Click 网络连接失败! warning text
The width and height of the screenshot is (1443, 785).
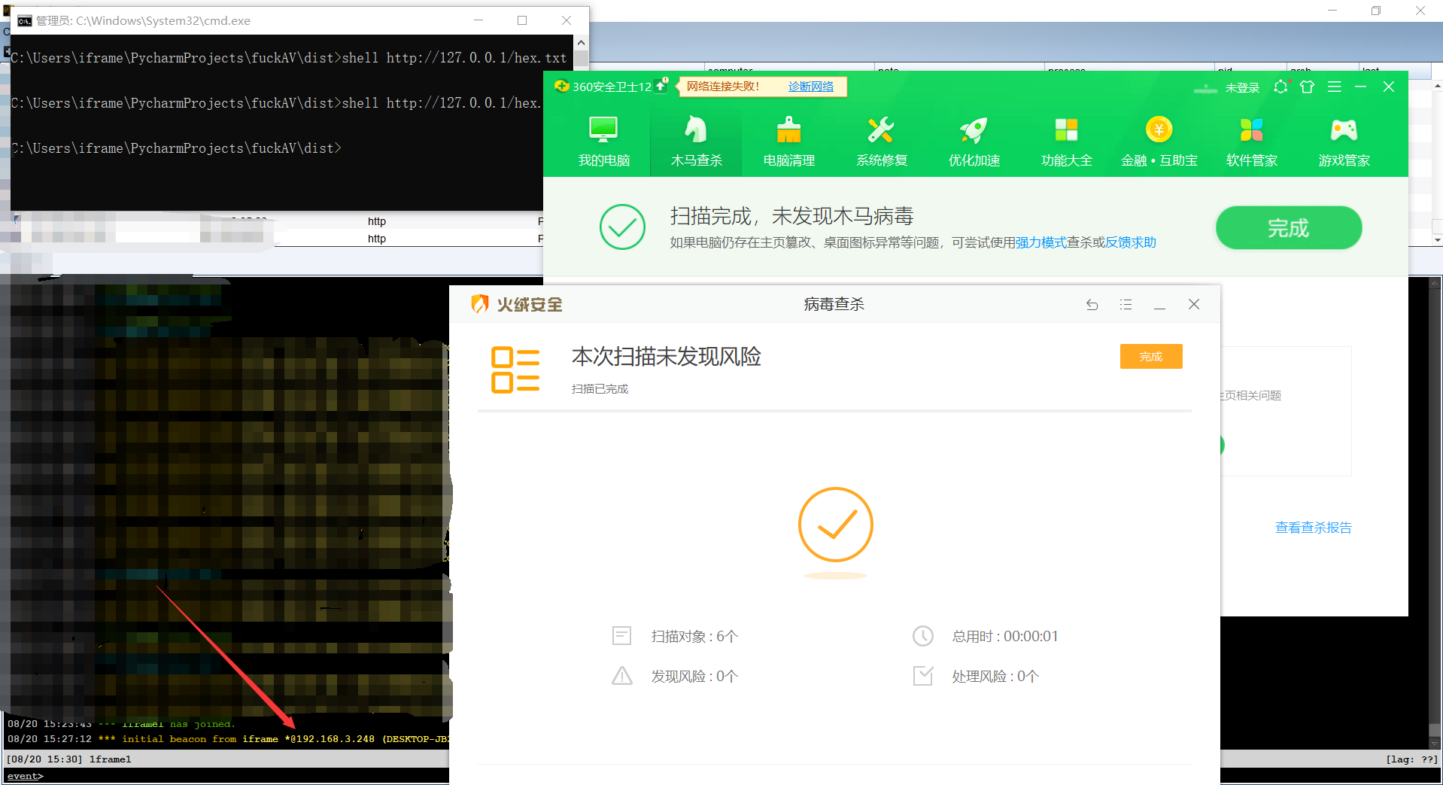coord(722,87)
